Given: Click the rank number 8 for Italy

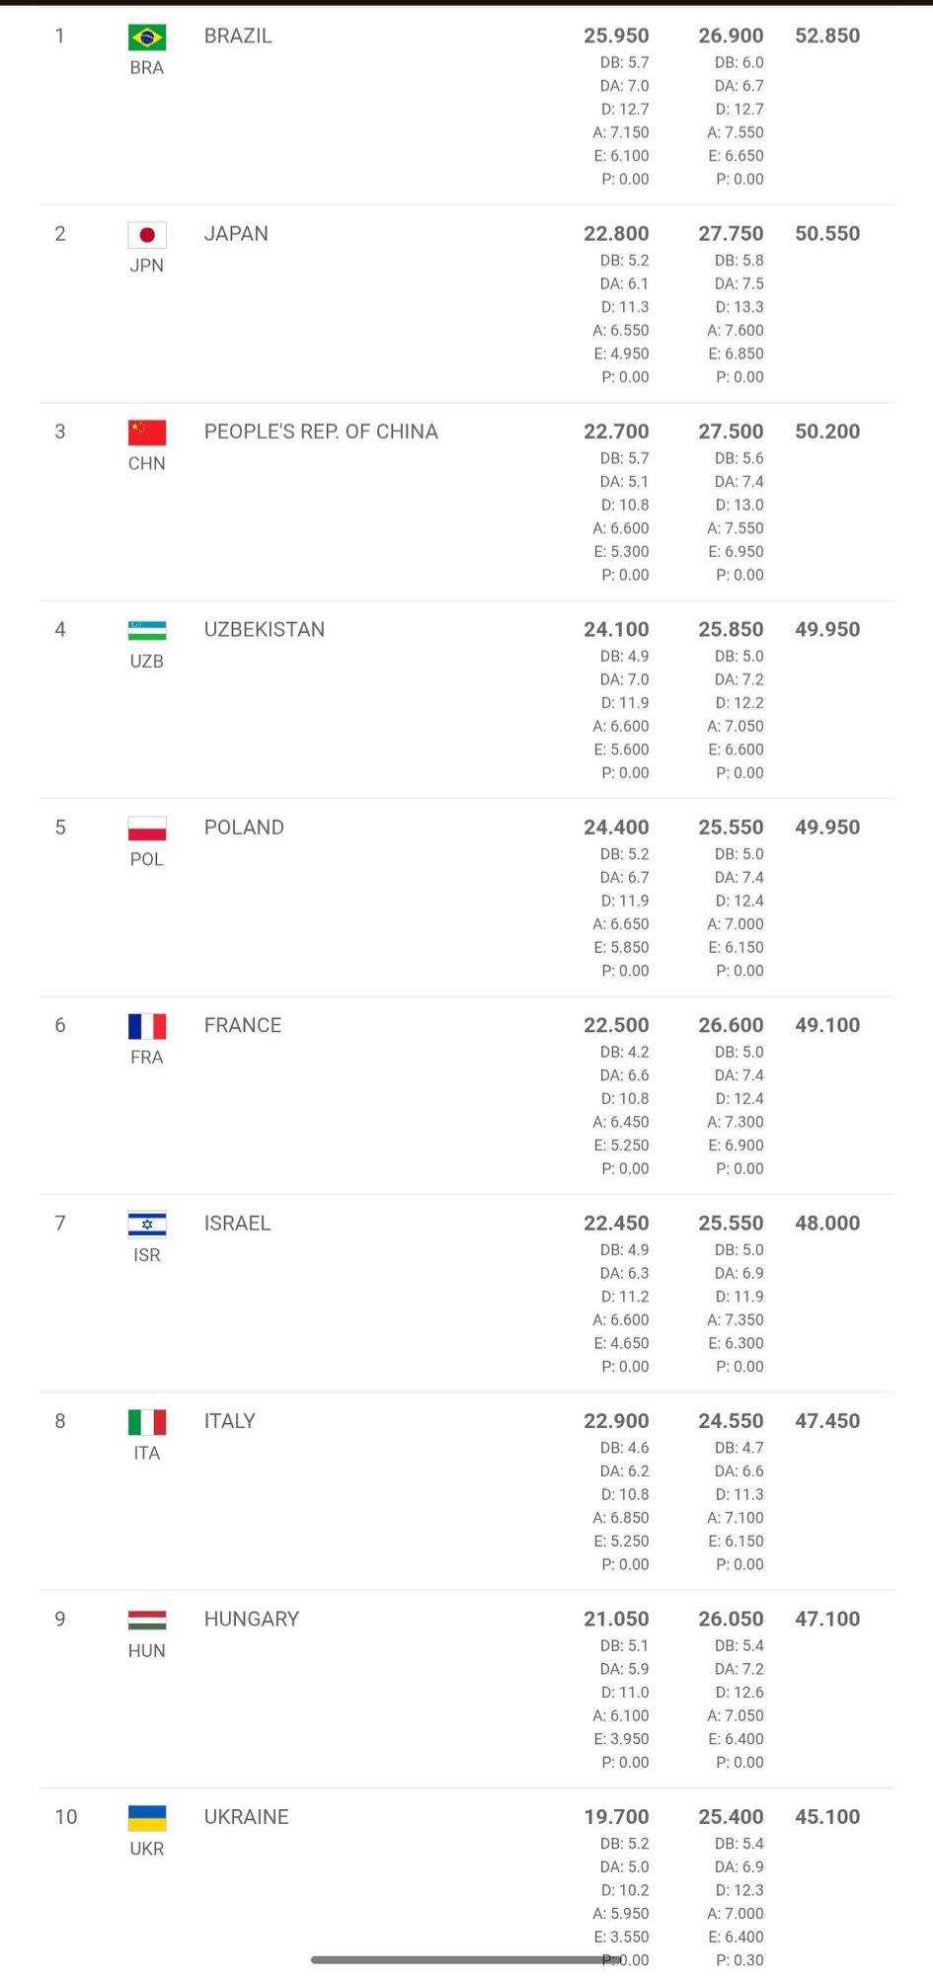Looking at the screenshot, I should [60, 1421].
